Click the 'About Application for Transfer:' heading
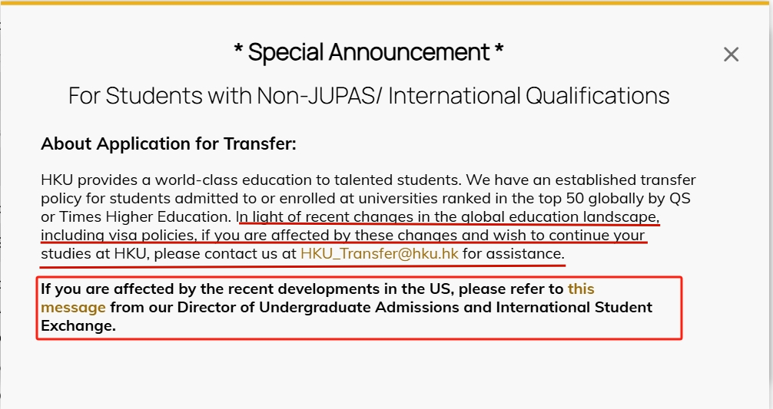Viewport: 773px width, 409px height. [x=168, y=143]
